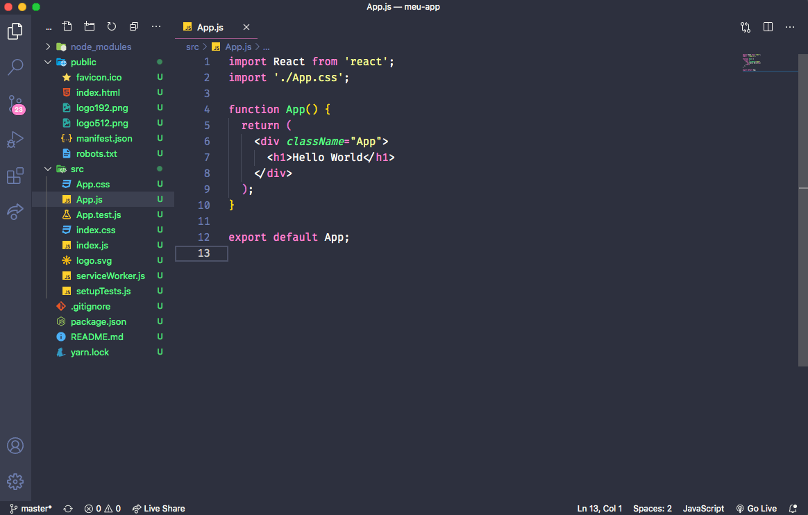The height and width of the screenshot is (515, 808).
Task: Collapse all folders in Explorer
Action: coord(133,26)
